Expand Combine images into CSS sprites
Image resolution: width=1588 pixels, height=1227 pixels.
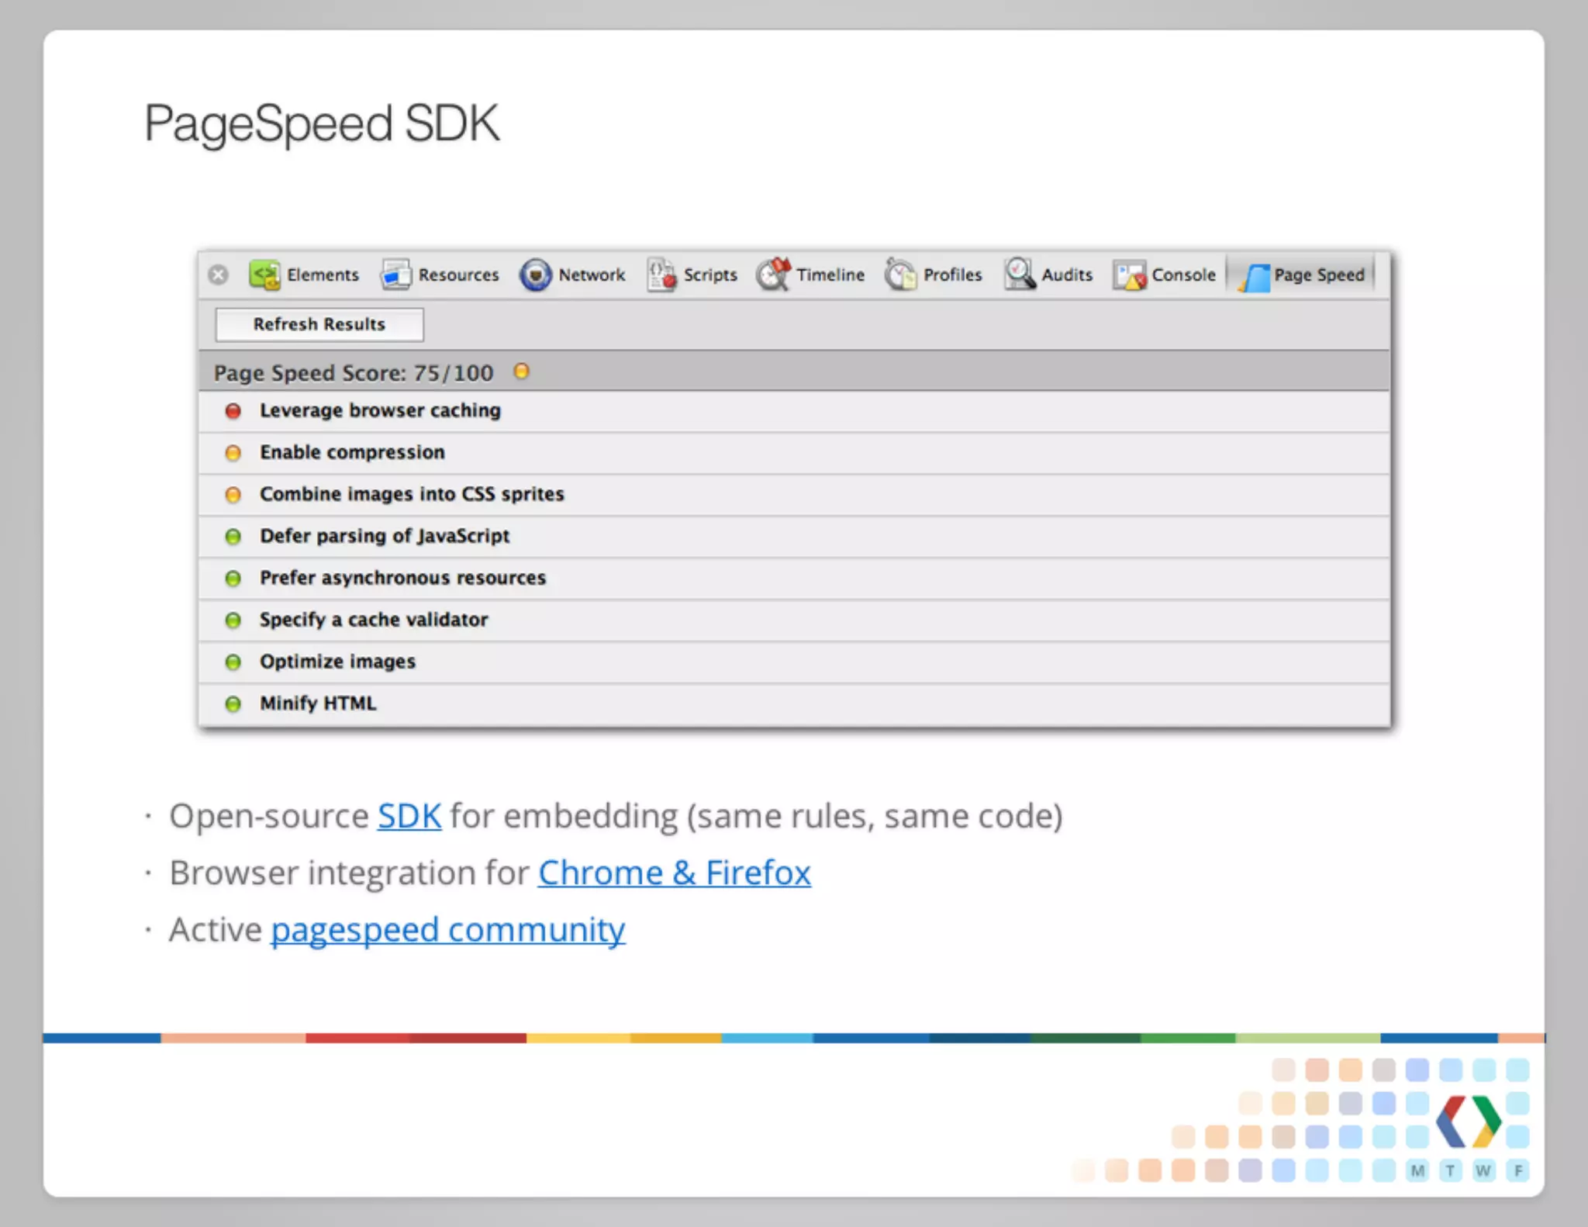pyautogui.click(x=411, y=494)
